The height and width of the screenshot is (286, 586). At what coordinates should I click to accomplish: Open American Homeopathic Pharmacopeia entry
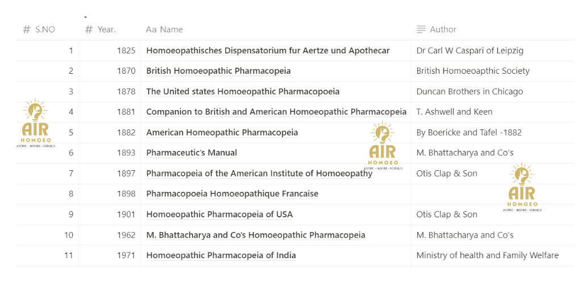222,132
